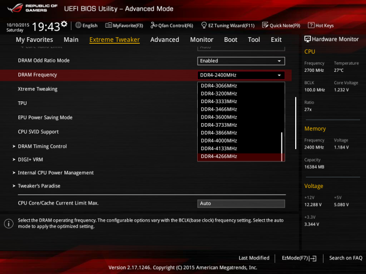The width and height of the screenshot is (366, 274).
Task: Click the 19:43 clock display
Action: pos(46,27)
